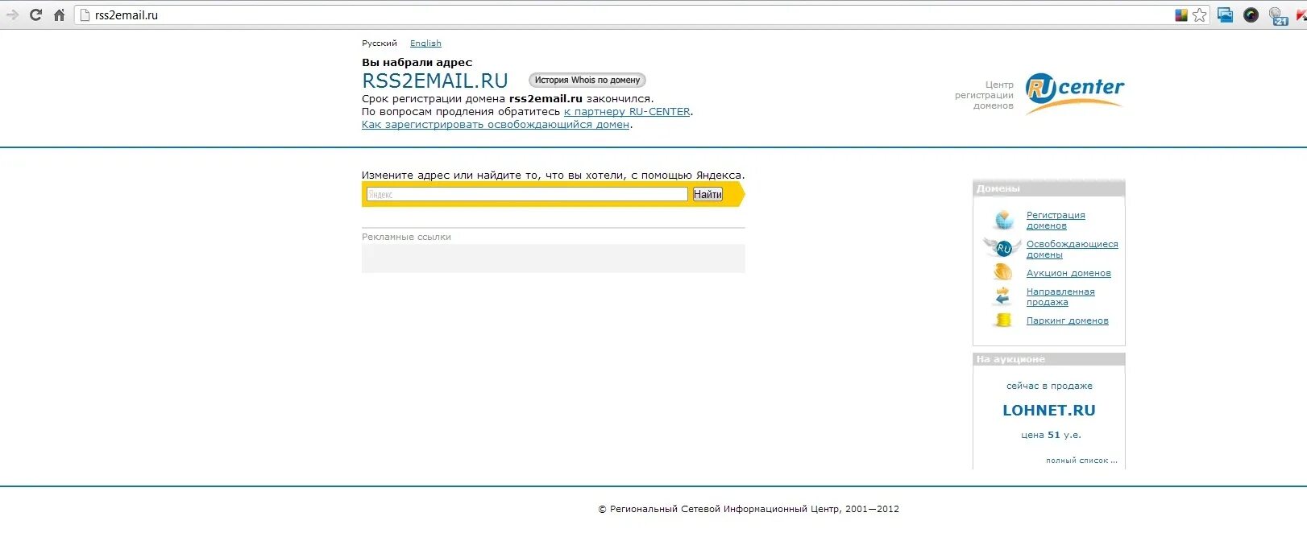Open the blue image gallery extension
Image resolution: width=1307 pixels, height=558 pixels.
(x=1226, y=14)
